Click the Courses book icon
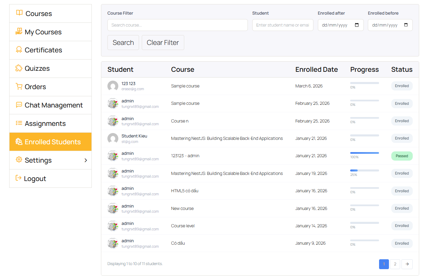Viewport: 427px width, 279px height. (19, 13)
